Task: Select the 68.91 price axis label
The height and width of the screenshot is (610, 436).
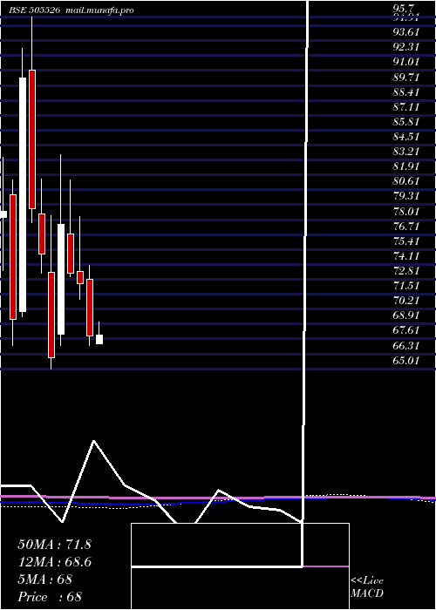Action: pyautogui.click(x=406, y=315)
